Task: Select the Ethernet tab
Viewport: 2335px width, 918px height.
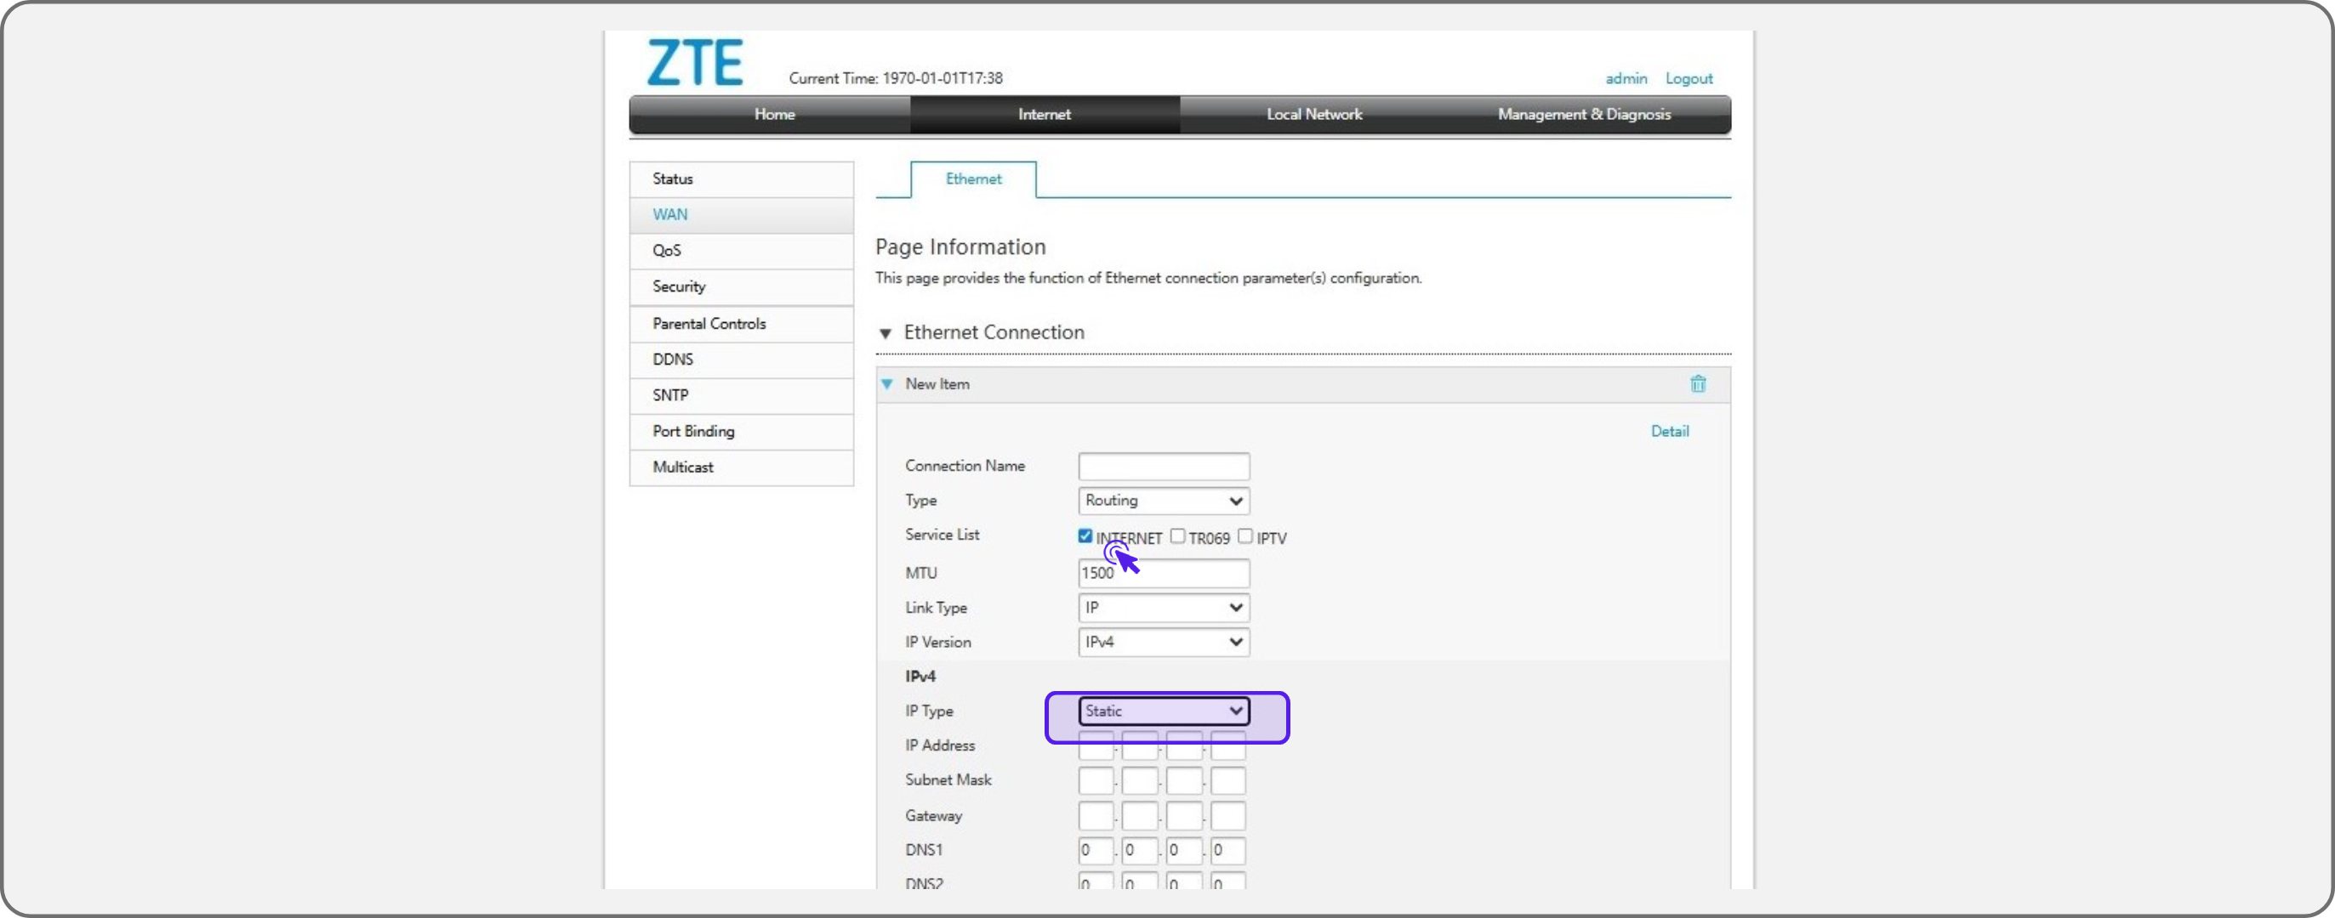Action: pyautogui.click(x=972, y=178)
